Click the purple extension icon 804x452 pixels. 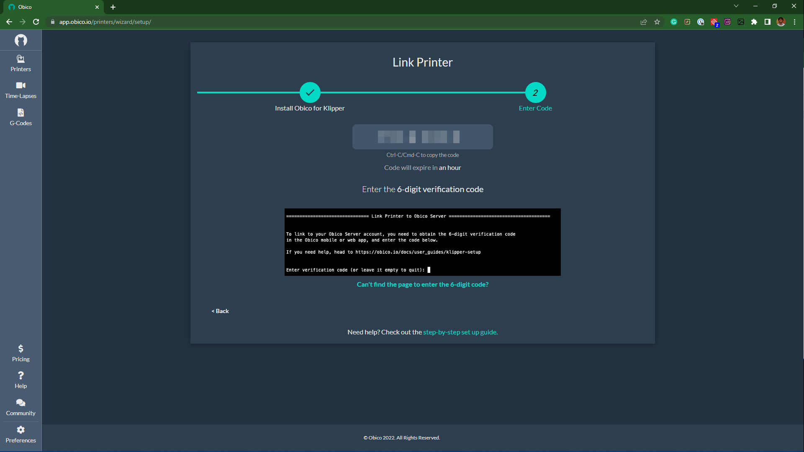[727, 22]
